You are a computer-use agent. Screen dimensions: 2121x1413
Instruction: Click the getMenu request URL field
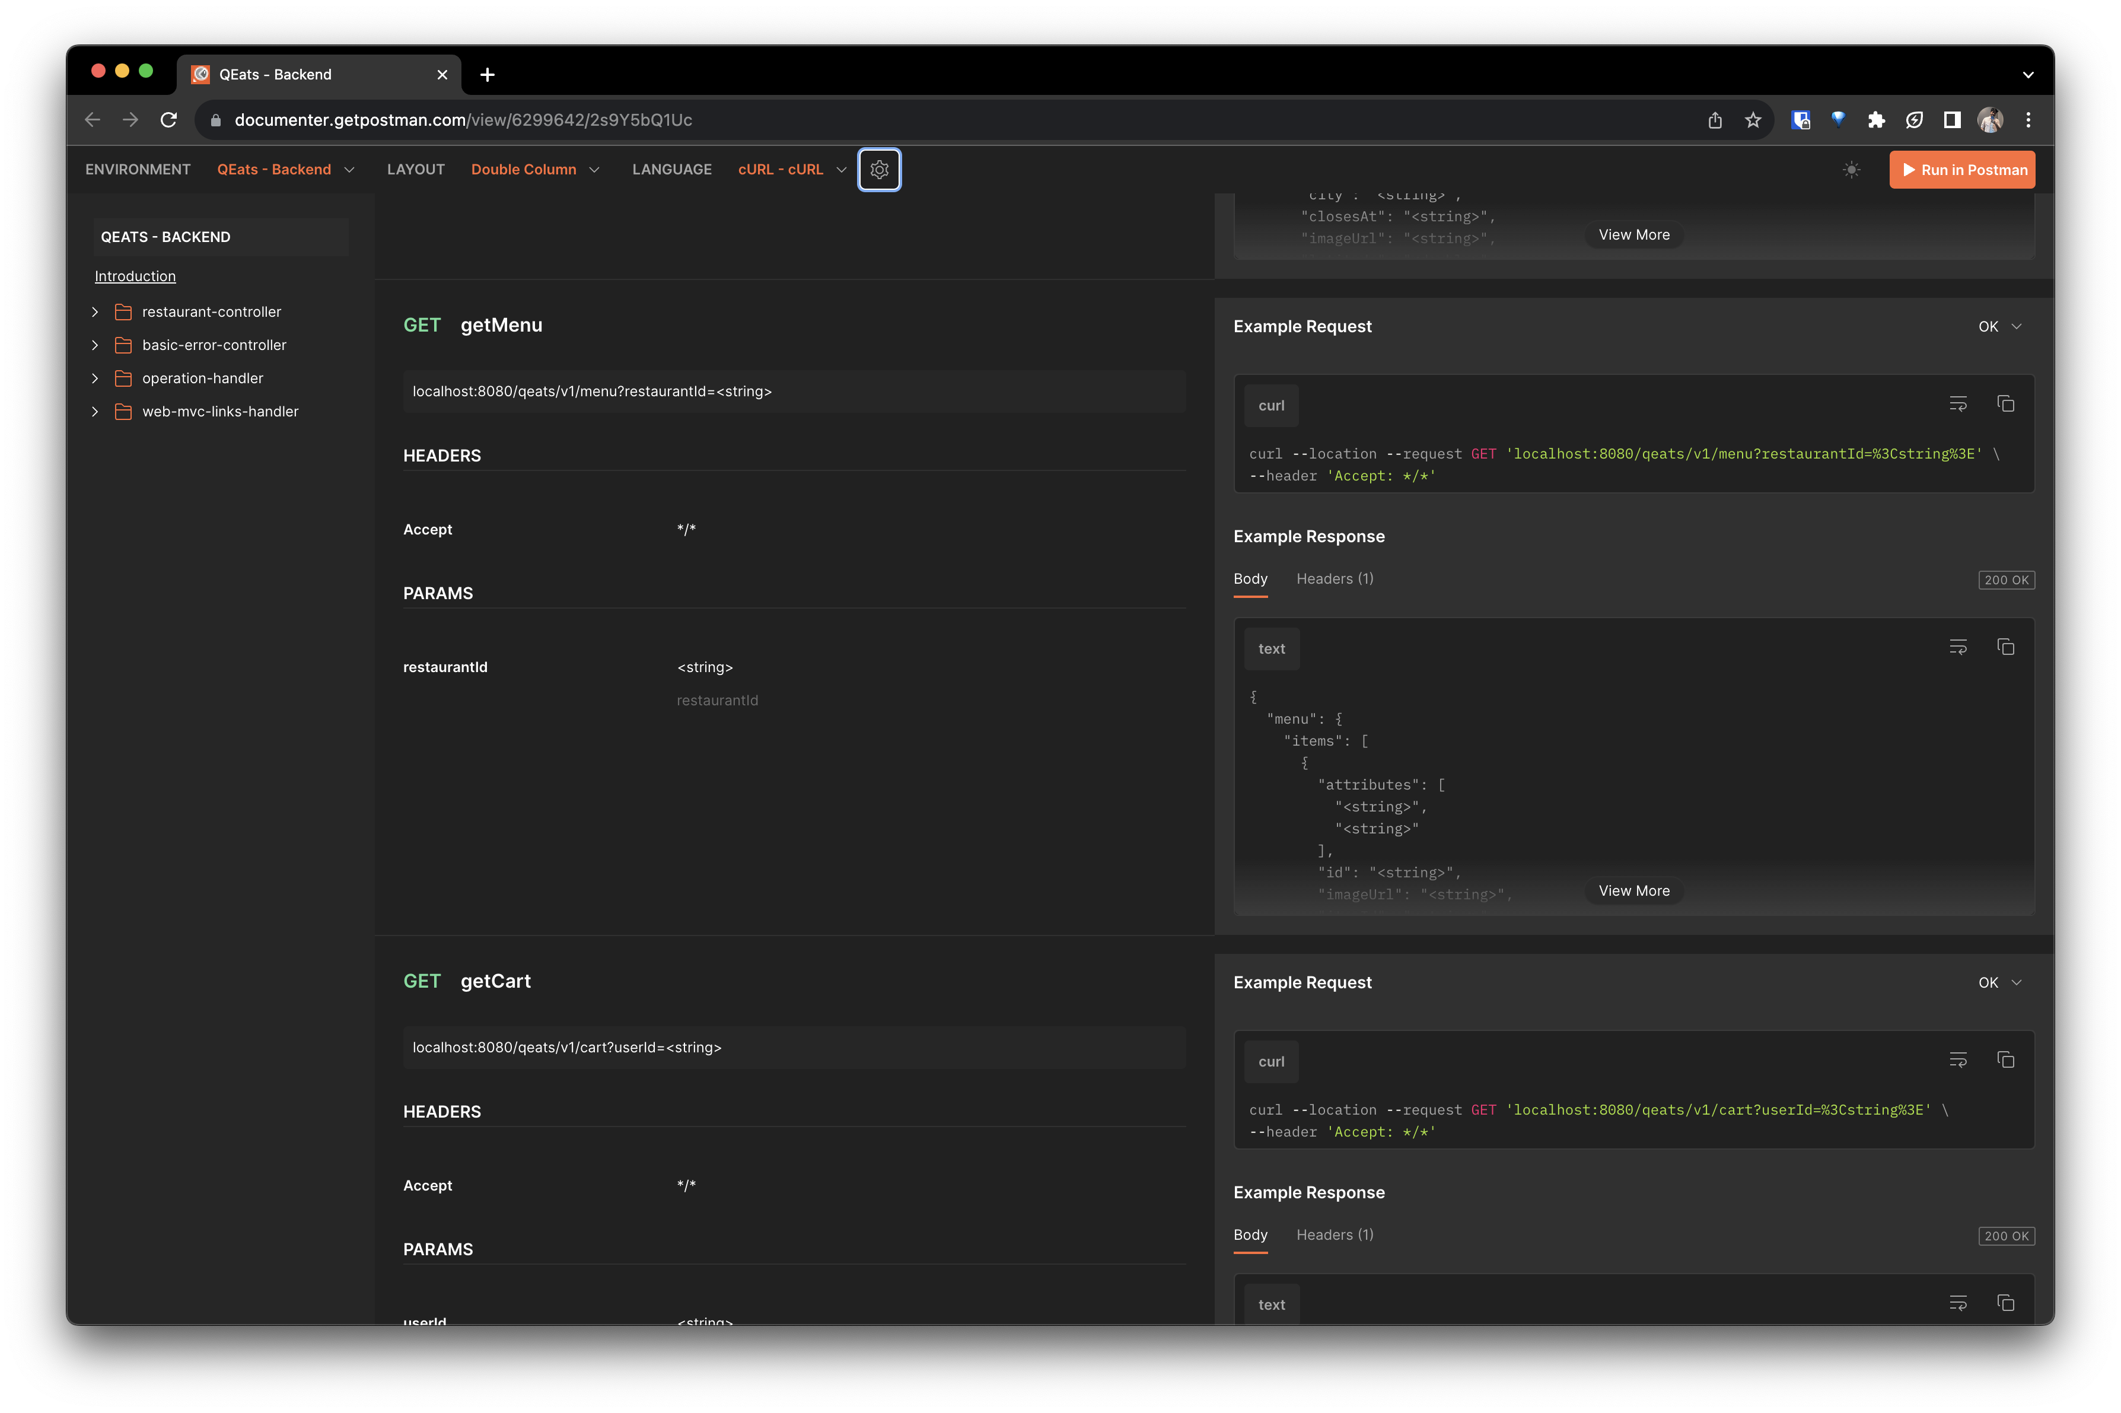click(794, 391)
